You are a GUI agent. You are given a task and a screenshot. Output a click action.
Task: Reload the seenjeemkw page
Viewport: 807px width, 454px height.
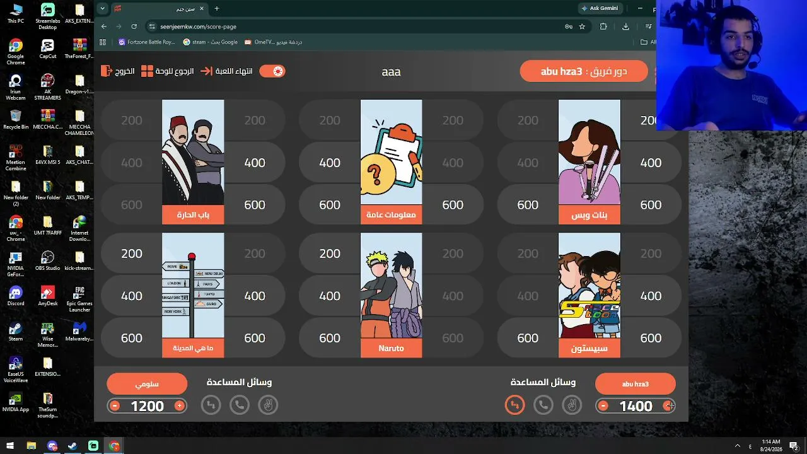(x=134, y=26)
